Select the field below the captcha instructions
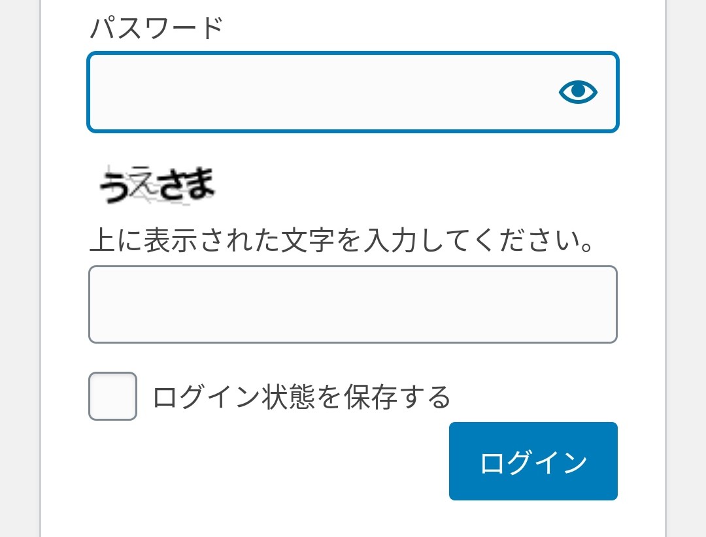This screenshot has height=537, width=706. click(x=352, y=304)
